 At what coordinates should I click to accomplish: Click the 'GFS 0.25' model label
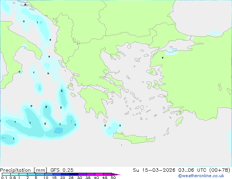click(x=62, y=170)
